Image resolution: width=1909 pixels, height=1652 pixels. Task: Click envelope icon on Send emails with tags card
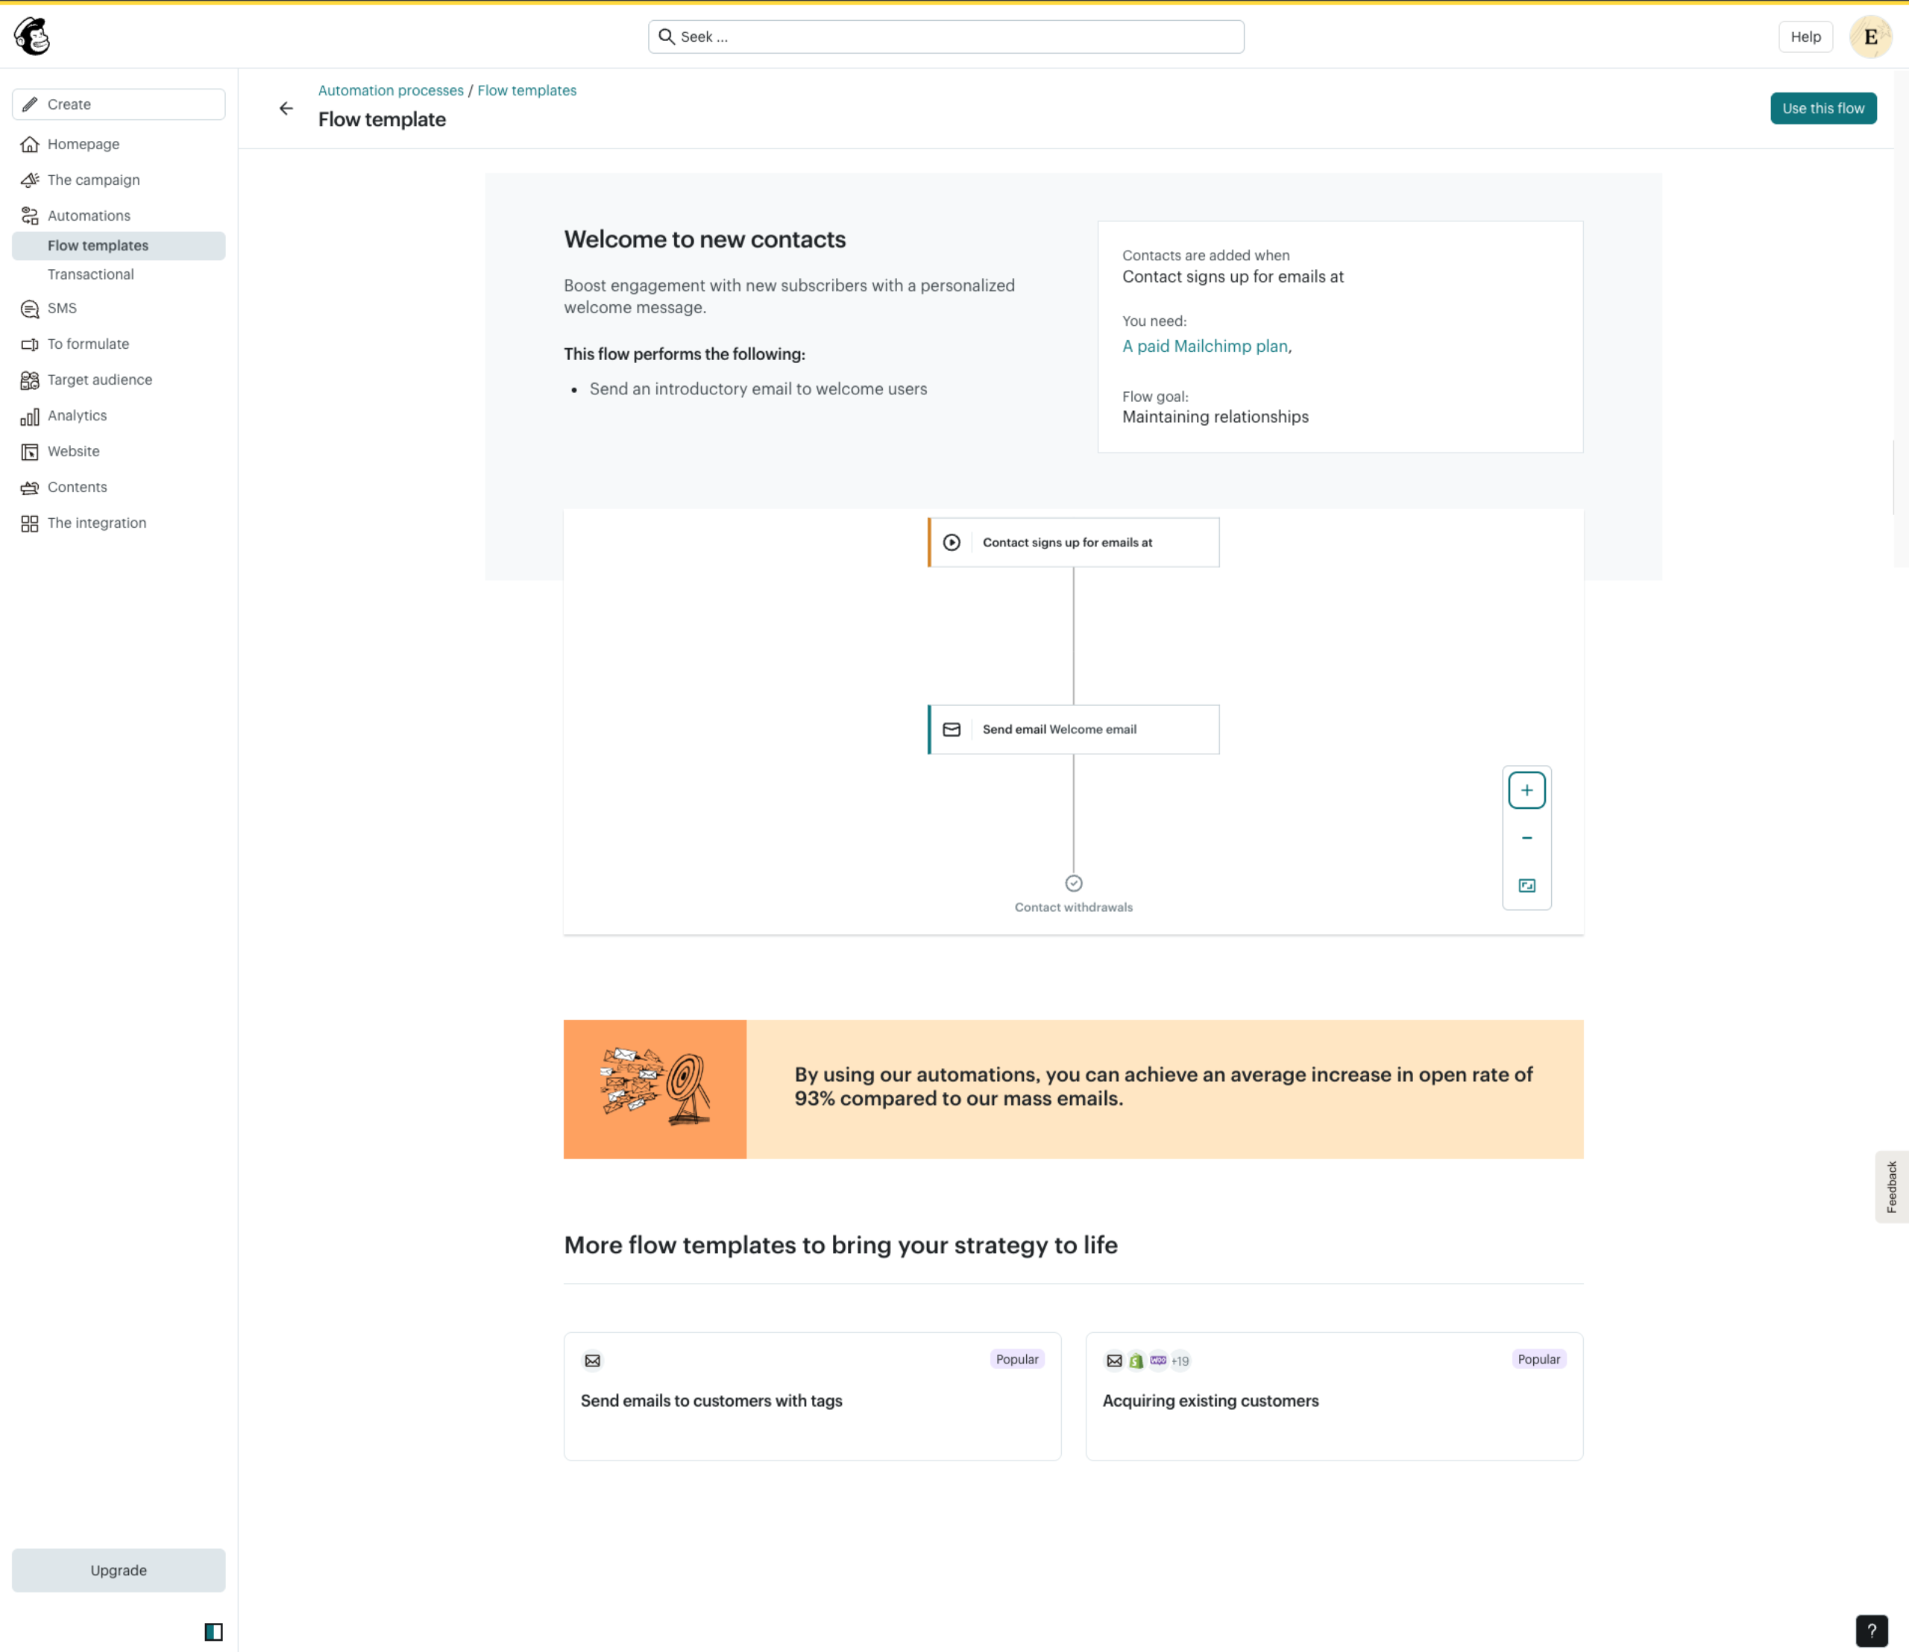(x=592, y=1361)
